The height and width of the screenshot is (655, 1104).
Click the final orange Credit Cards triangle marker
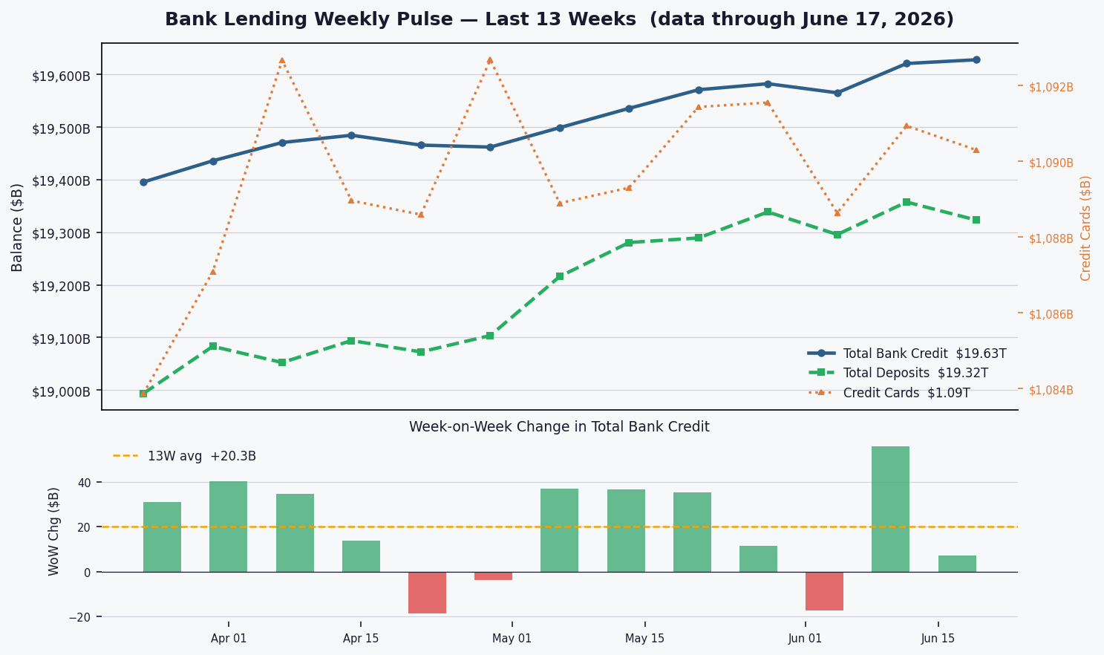point(976,150)
